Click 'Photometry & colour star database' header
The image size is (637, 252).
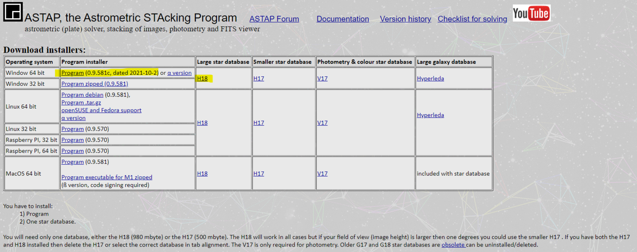[365, 62]
